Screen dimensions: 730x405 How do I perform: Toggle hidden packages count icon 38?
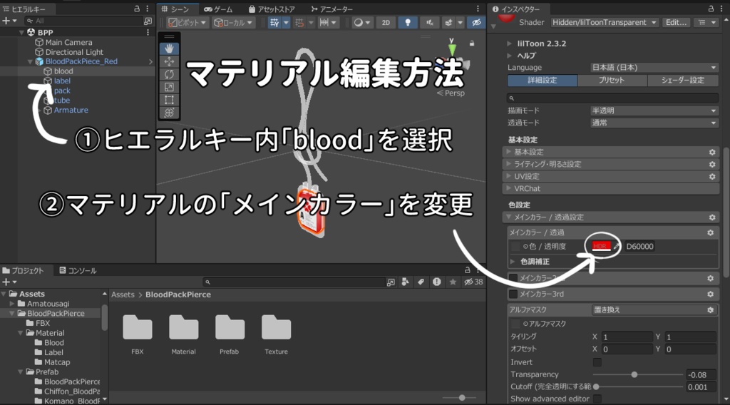click(474, 282)
